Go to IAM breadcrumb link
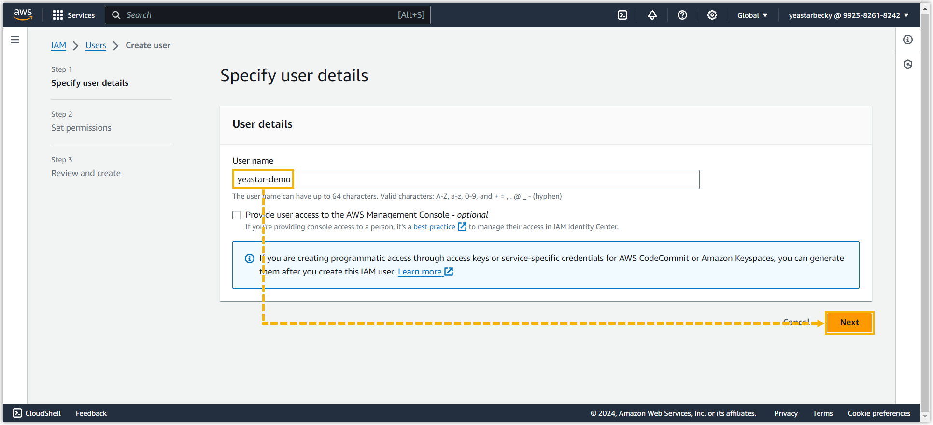 (x=58, y=45)
